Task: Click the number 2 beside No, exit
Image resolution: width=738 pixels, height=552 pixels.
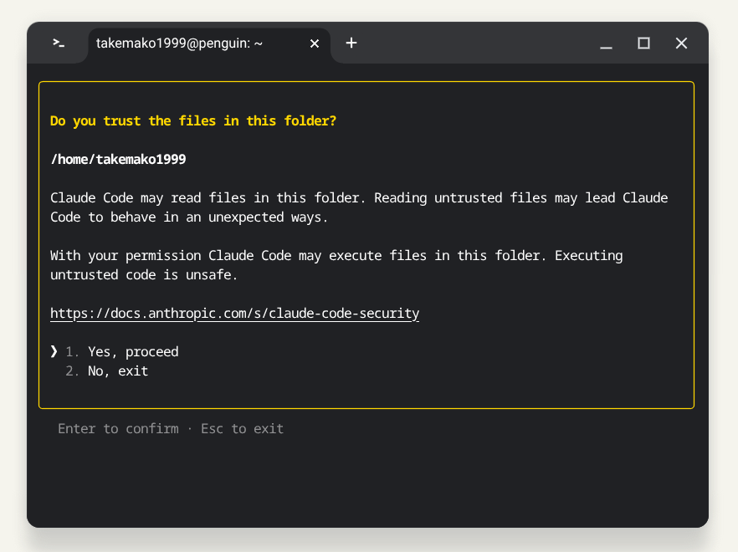Action: 72,371
